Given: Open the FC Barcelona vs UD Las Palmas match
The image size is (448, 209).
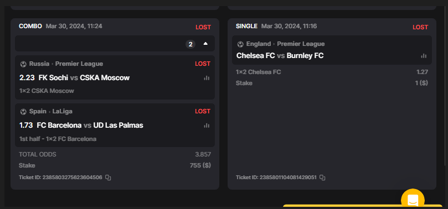Looking at the screenshot, I should (90, 125).
